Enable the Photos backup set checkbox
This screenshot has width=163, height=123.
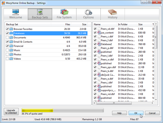click(x=7, y=54)
